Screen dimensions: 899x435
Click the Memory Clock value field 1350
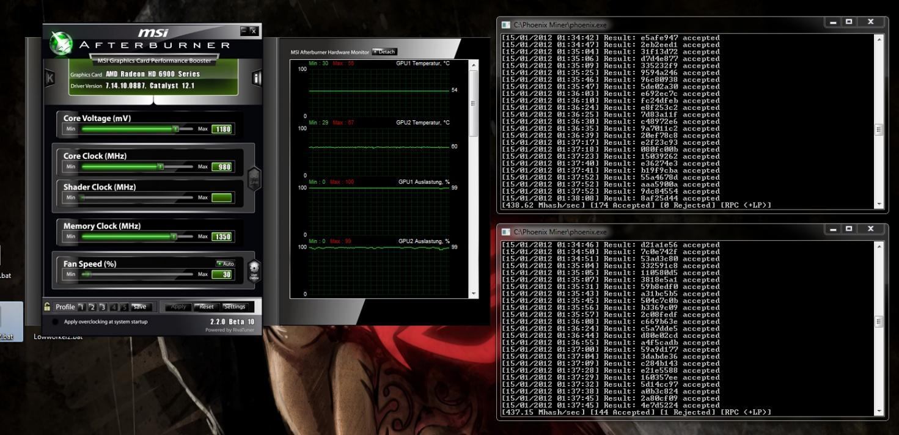[222, 236]
